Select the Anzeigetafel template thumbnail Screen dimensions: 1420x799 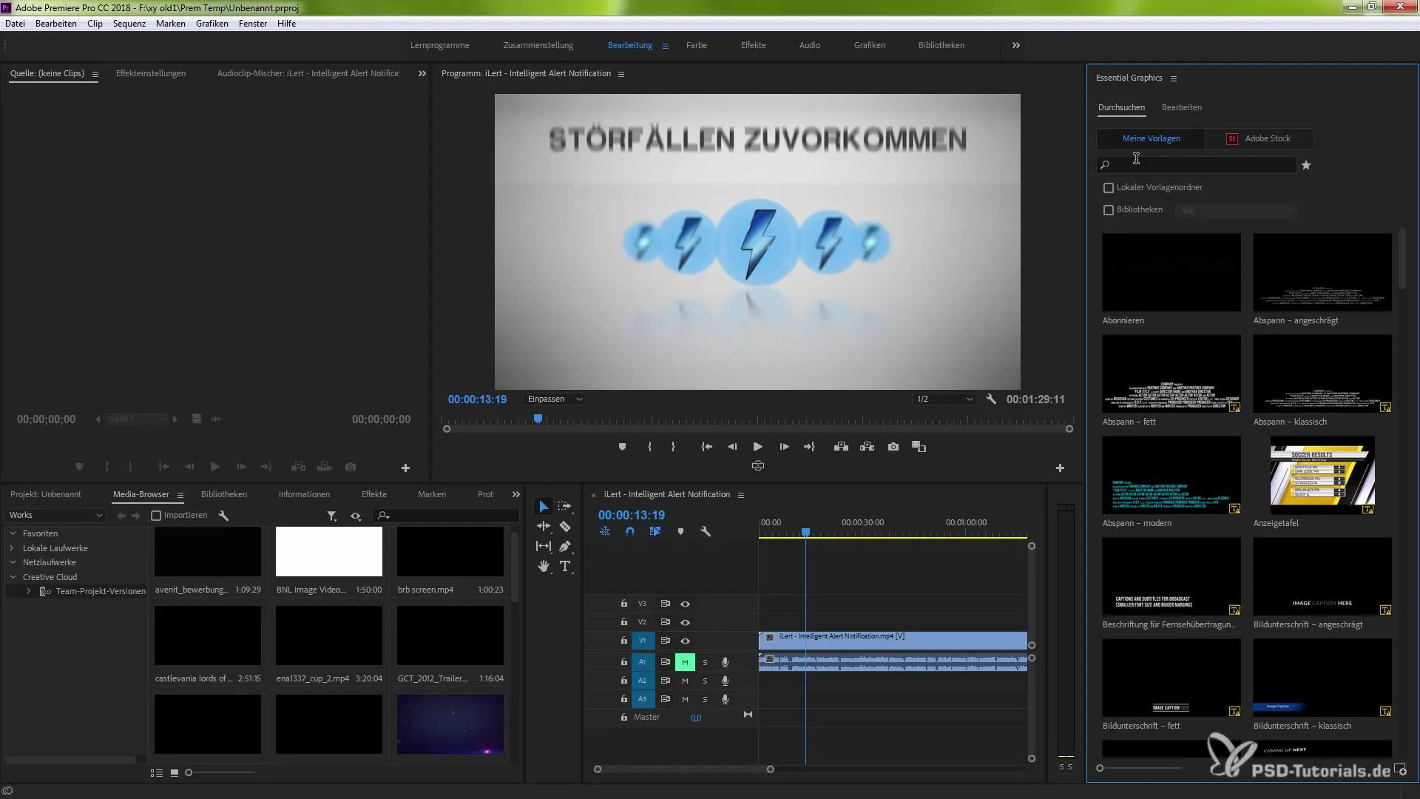(1322, 476)
